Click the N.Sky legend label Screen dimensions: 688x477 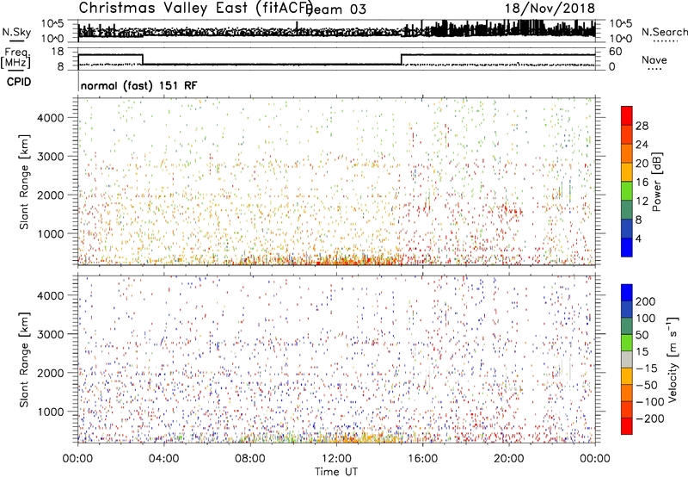pos(16,32)
